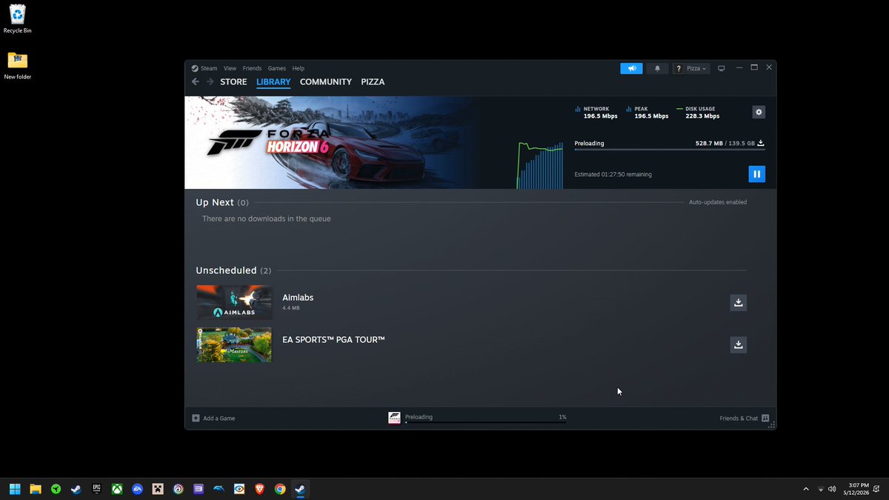Click the Estimated 01:27:50 remaining text

[613, 174]
